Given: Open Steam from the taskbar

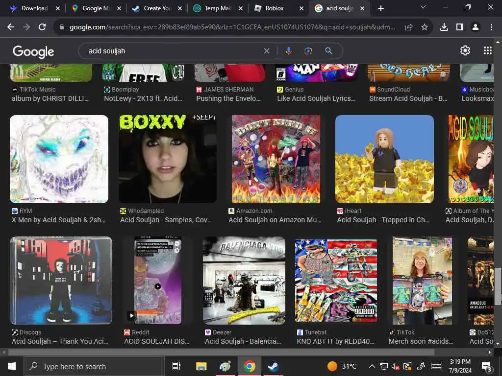Looking at the screenshot, I should (x=273, y=366).
